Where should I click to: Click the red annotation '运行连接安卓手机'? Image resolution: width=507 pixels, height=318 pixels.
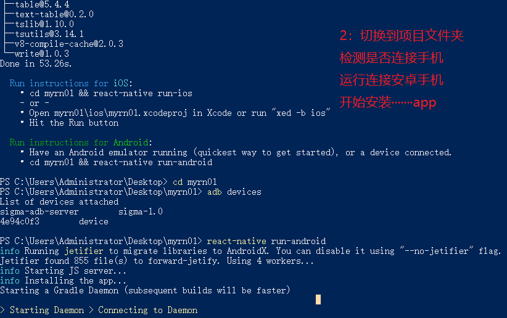[x=391, y=80]
